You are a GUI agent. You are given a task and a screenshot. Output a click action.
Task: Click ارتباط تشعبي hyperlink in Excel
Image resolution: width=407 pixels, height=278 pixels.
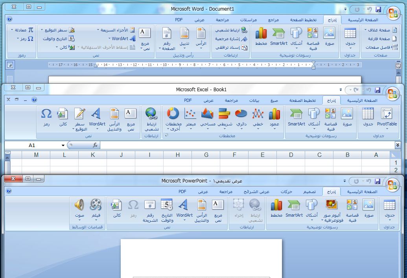[151, 119]
